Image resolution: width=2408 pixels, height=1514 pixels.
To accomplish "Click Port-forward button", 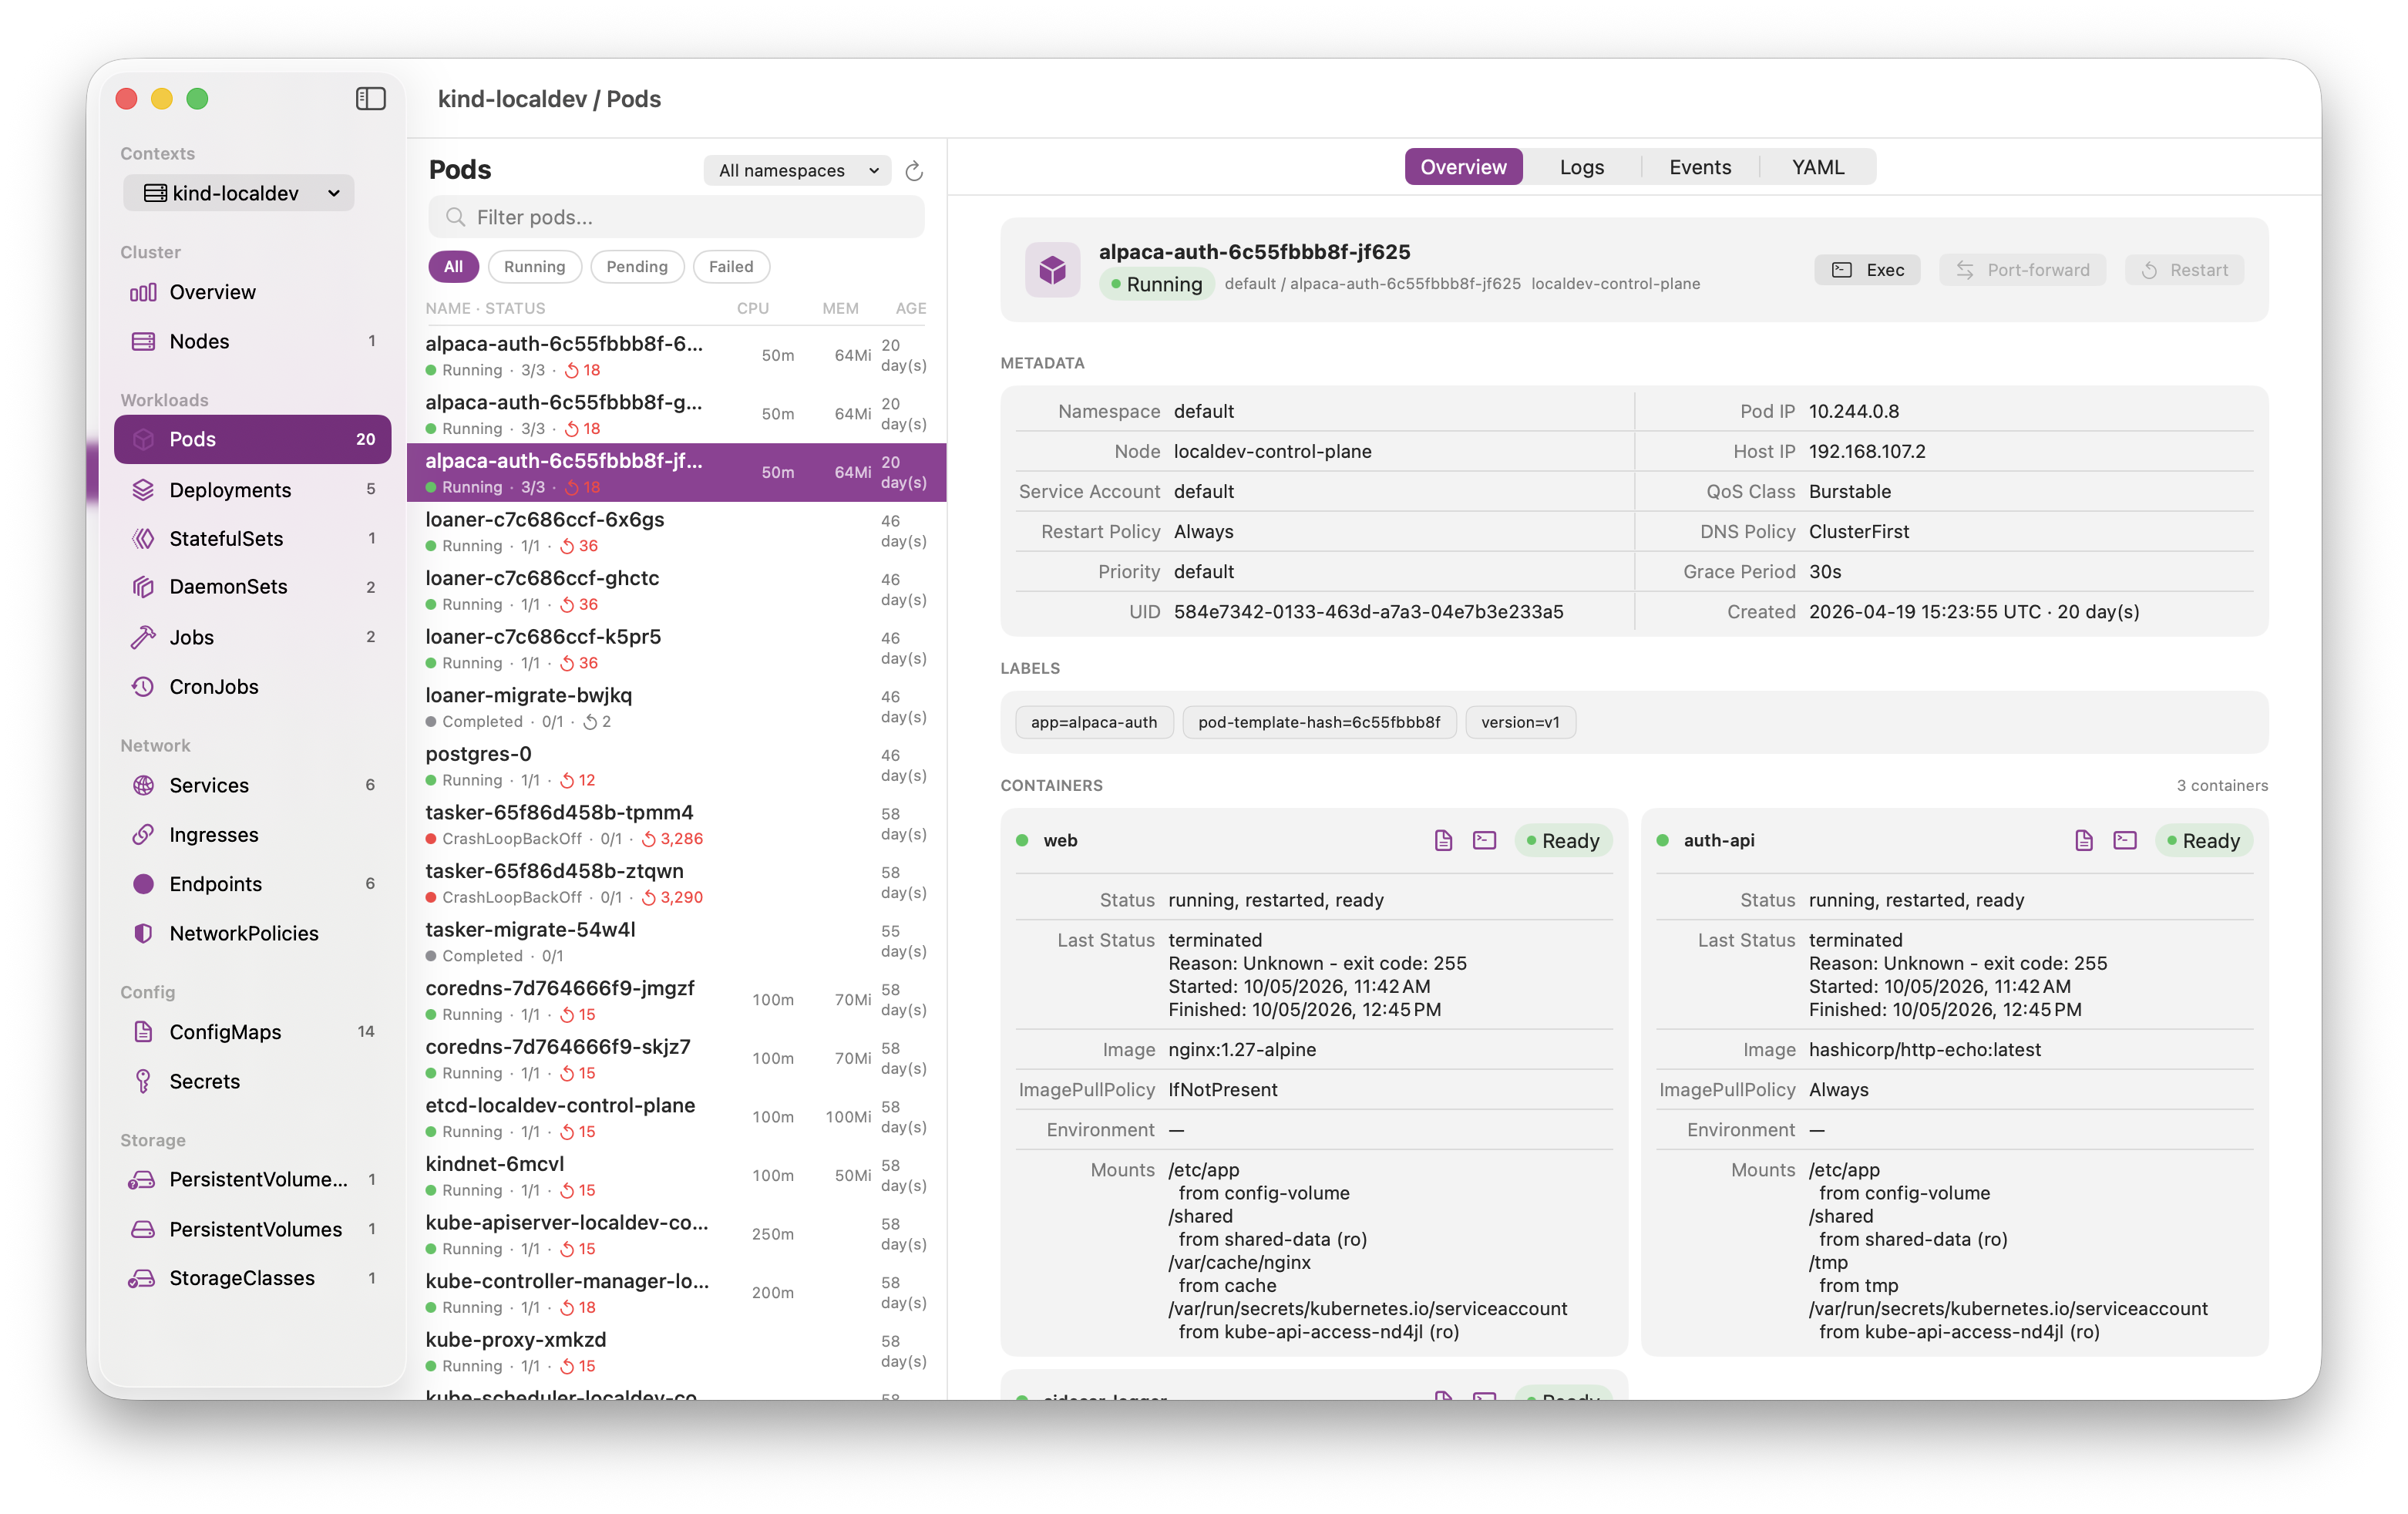I will pyautogui.click(x=2022, y=269).
